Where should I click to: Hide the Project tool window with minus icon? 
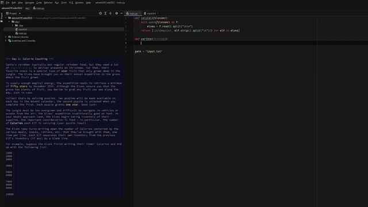[121, 13]
